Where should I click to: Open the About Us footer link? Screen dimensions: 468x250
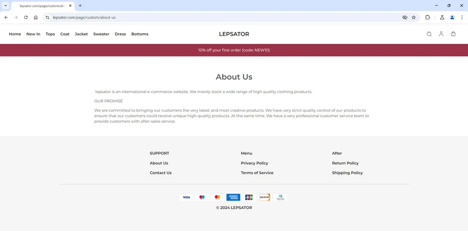click(x=159, y=163)
